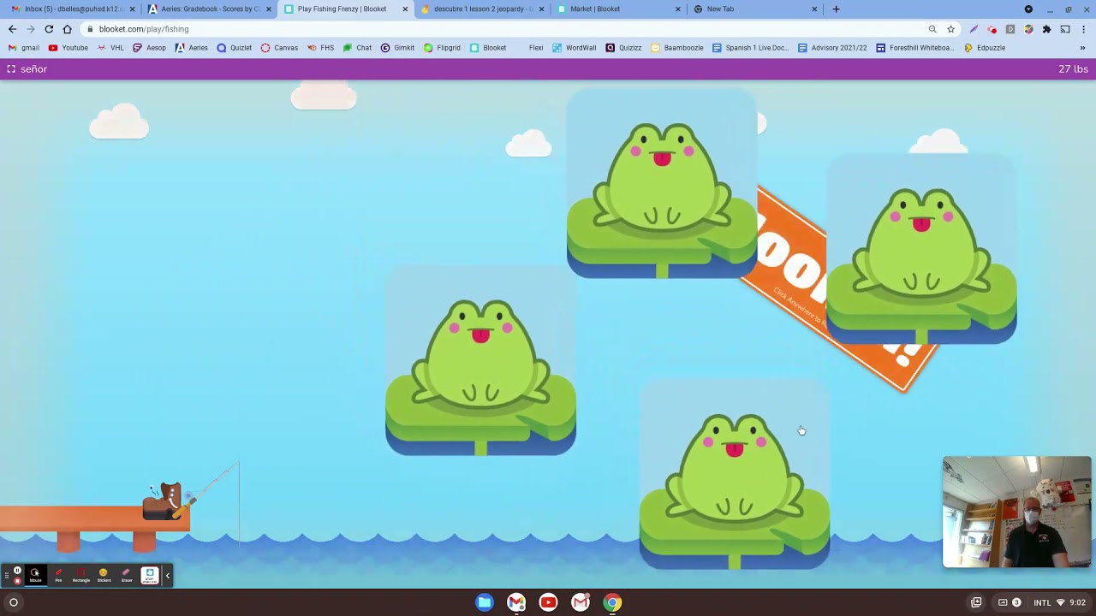Click the browser Home button
The height and width of the screenshot is (616, 1096).
click(x=67, y=29)
